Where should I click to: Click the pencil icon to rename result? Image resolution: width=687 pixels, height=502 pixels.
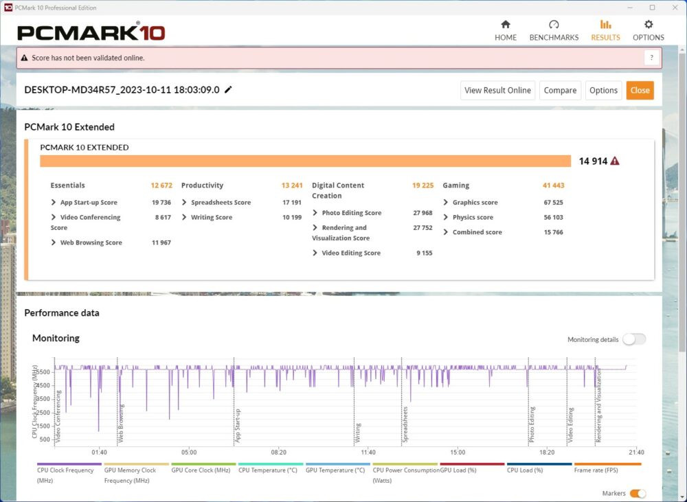[x=229, y=90]
